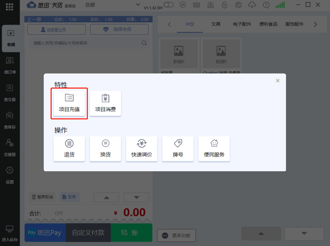Open the 微订单 panel in the sidebar

(10, 65)
